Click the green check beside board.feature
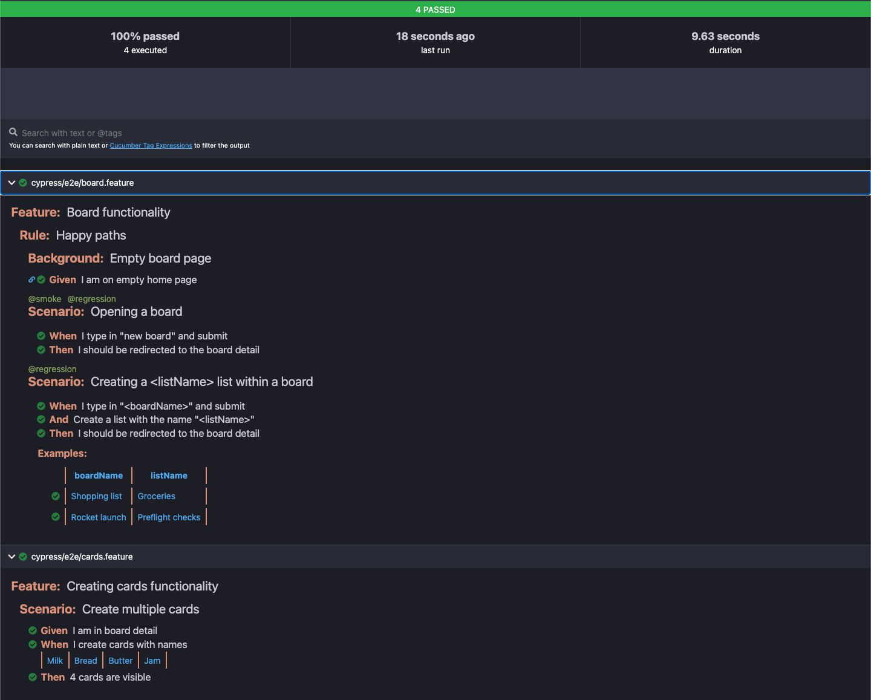 (x=22, y=182)
